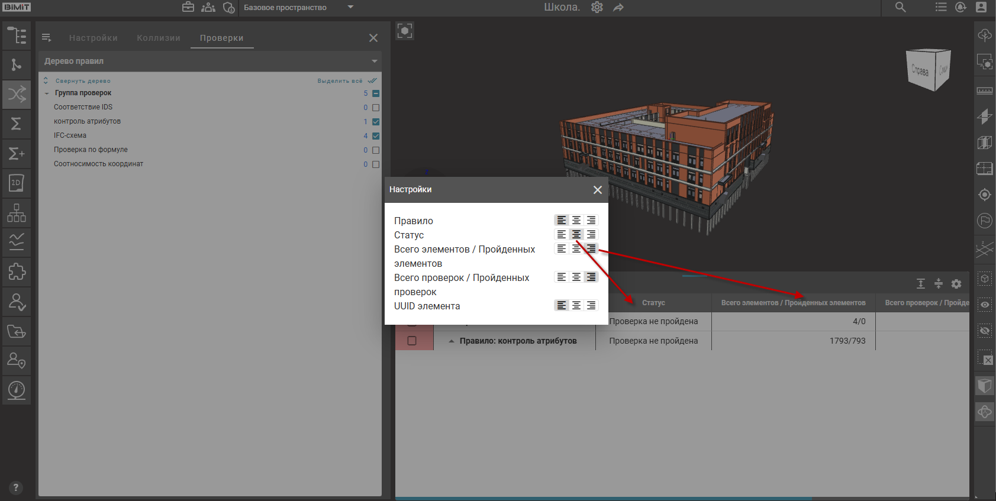Collapse the Группа проверок tree node
The width and height of the screenshot is (996, 501).
coord(47,93)
